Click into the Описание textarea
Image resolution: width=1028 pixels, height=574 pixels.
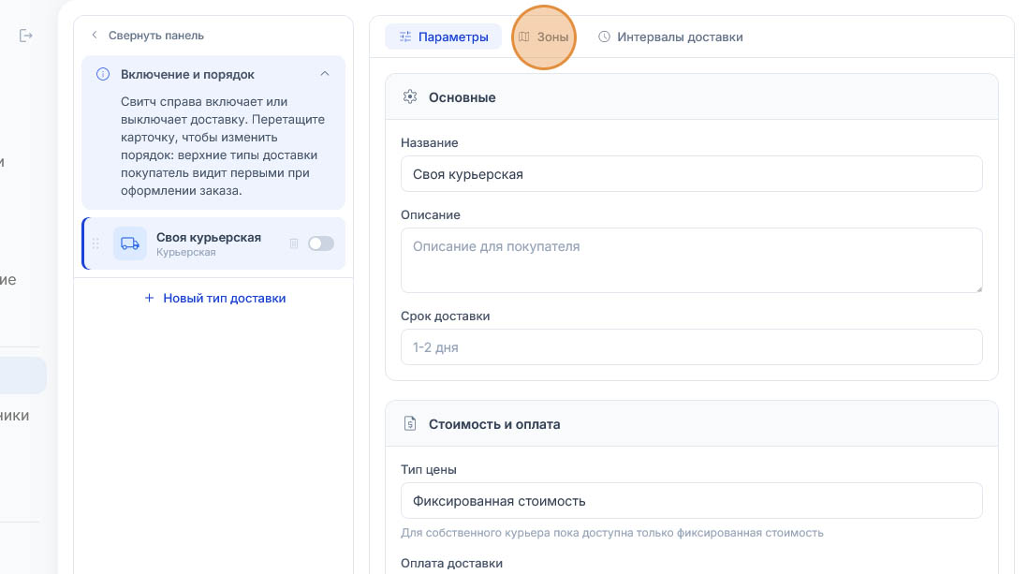click(691, 260)
